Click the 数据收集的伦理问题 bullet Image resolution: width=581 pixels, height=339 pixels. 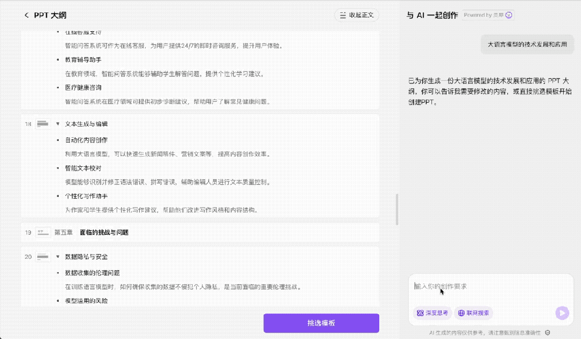pos(93,273)
